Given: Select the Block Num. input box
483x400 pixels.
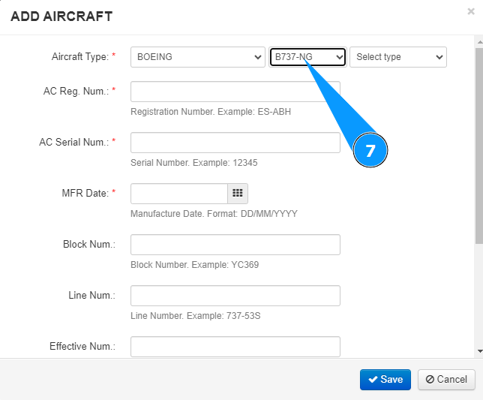Looking at the screenshot, I should point(235,245).
